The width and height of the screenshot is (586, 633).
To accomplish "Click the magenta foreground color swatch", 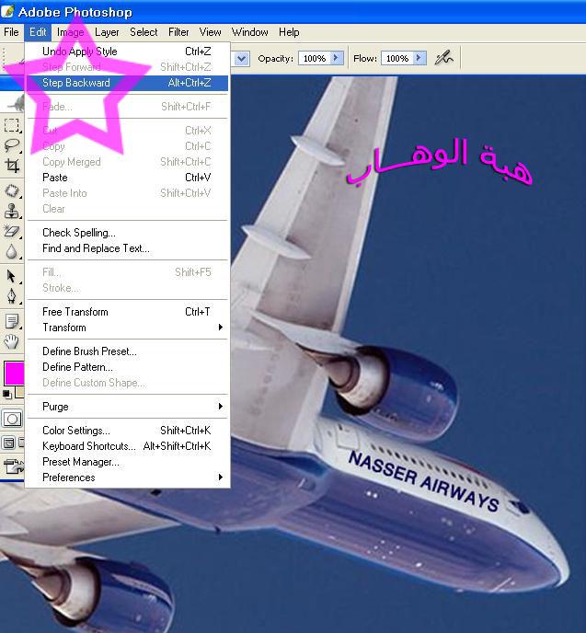I will point(13,373).
